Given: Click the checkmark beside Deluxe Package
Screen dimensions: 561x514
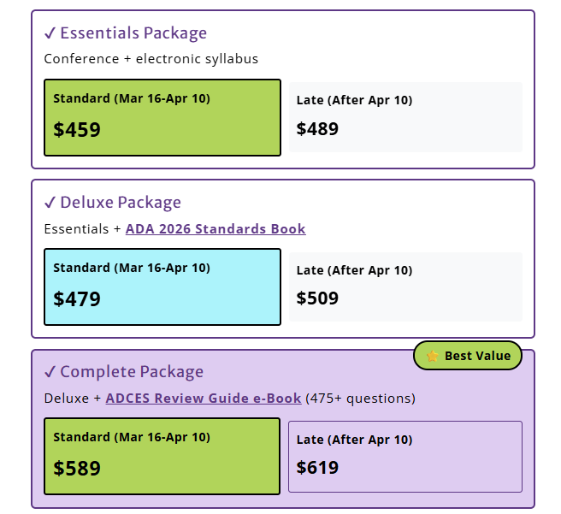Looking at the screenshot, I should (x=50, y=203).
